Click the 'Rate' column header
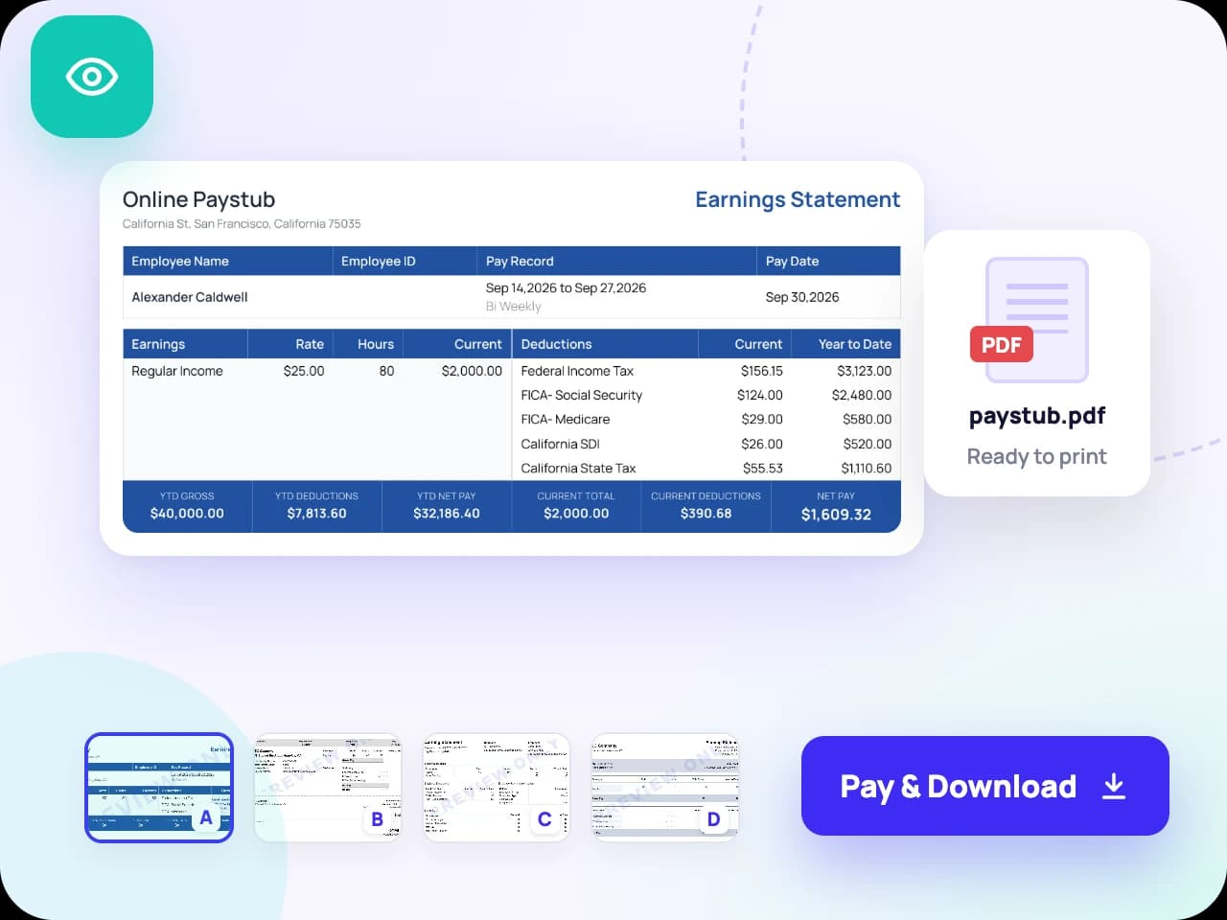The image size is (1227, 920). [310, 344]
